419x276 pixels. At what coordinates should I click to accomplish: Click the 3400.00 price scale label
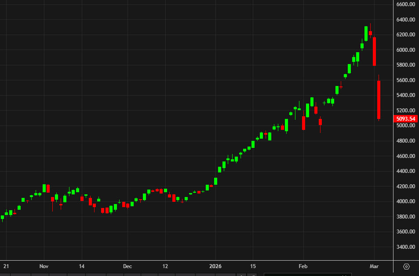[x=405, y=247]
